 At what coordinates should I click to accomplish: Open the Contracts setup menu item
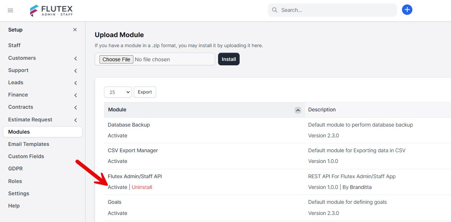(20, 107)
